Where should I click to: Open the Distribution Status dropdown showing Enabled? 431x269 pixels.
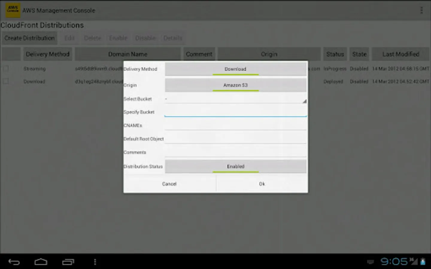click(236, 166)
